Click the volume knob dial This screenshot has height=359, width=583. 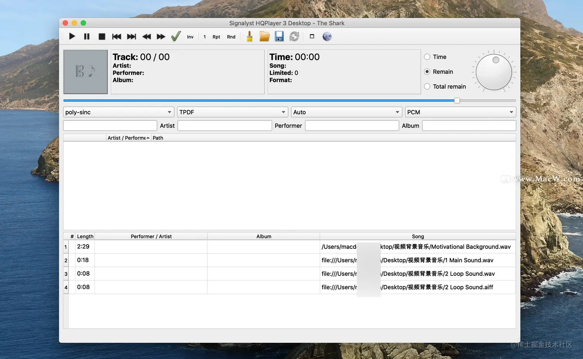click(x=494, y=72)
